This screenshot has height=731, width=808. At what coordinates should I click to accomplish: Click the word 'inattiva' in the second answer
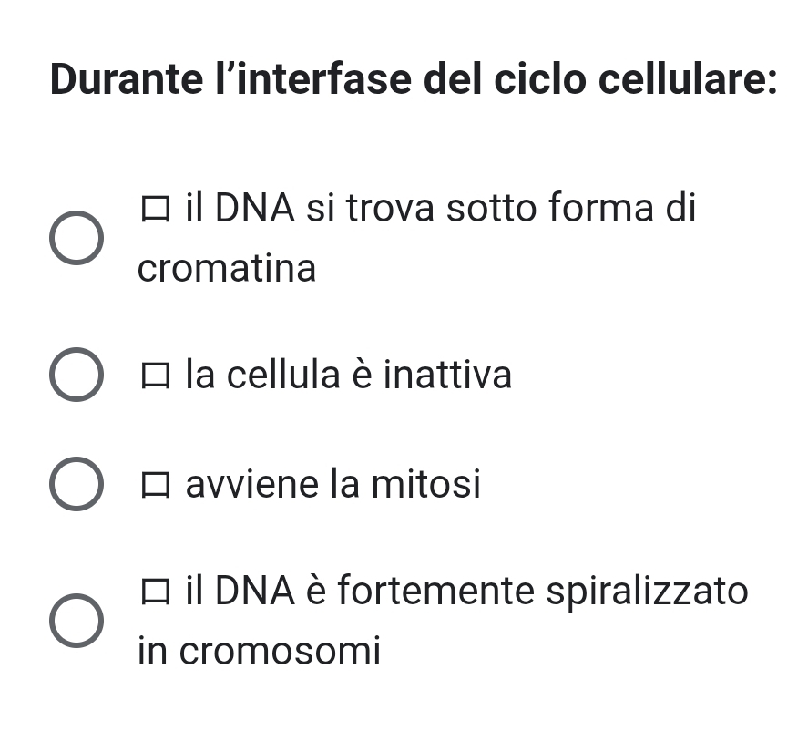click(447, 375)
